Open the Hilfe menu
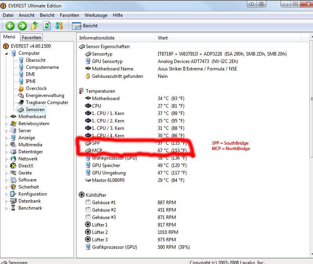Screen dimensions: 313x264 tap(118, 15)
